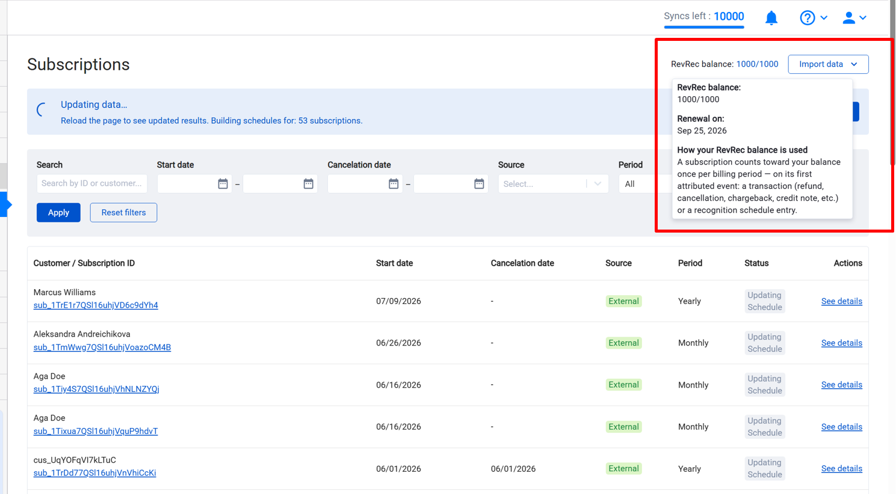Viewport: 896px width, 494px height.
Task: See details for sub_1Tiy4S7QSl16uhjVhNLNZYQj row
Action: point(841,385)
